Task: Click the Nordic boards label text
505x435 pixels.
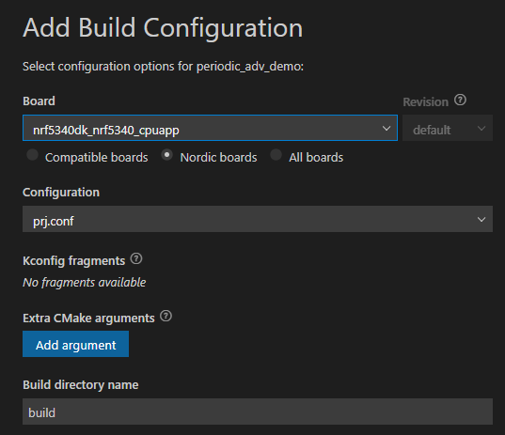Action: pos(219,157)
